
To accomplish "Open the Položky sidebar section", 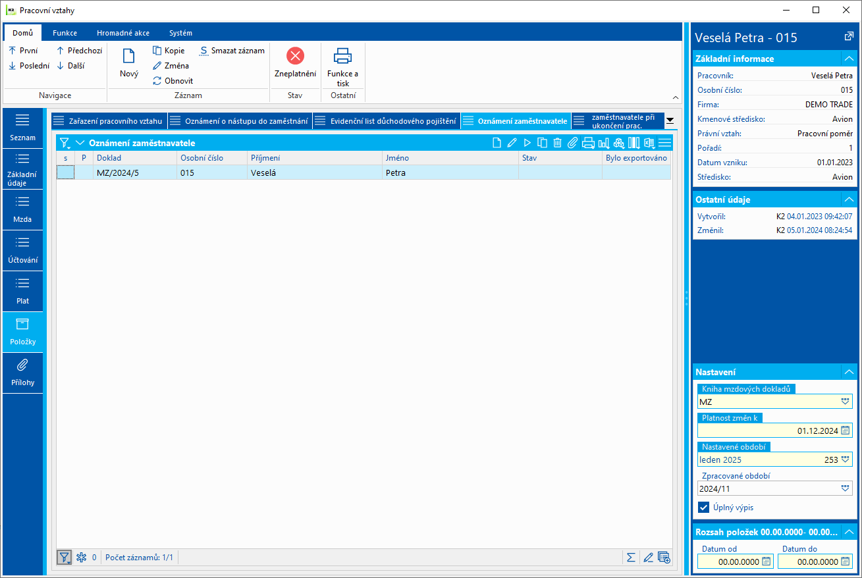I will pyautogui.click(x=23, y=332).
